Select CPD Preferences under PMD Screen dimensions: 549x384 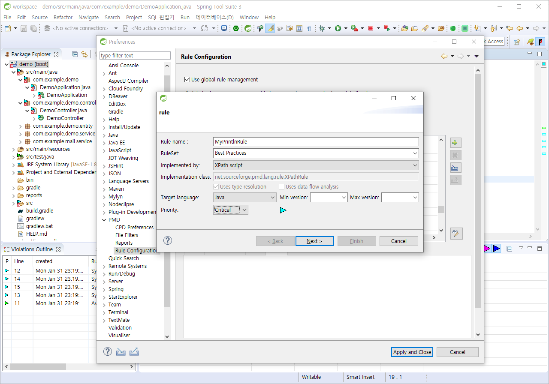pyautogui.click(x=134, y=228)
